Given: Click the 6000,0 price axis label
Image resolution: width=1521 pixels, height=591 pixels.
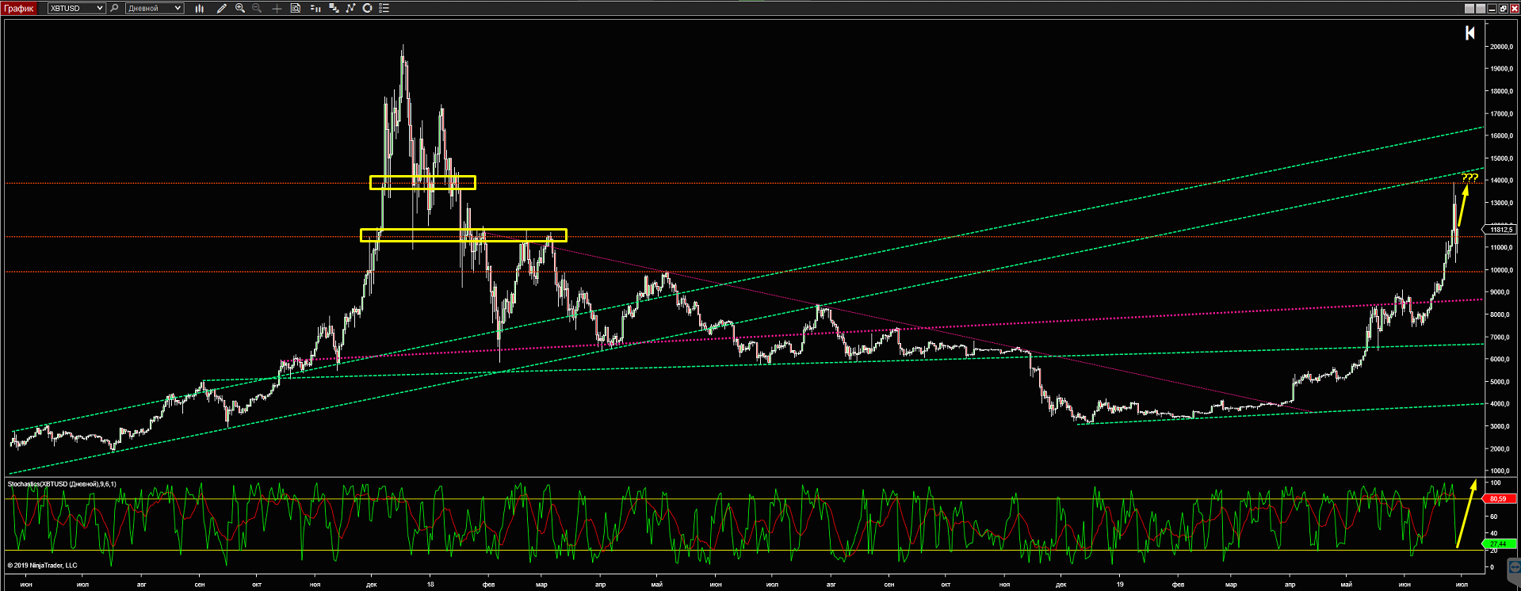Looking at the screenshot, I should 1501,360.
